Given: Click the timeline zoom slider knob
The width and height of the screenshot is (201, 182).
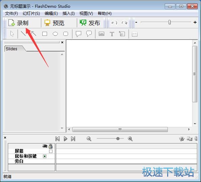Looking at the screenshot, I should [118, 138].
